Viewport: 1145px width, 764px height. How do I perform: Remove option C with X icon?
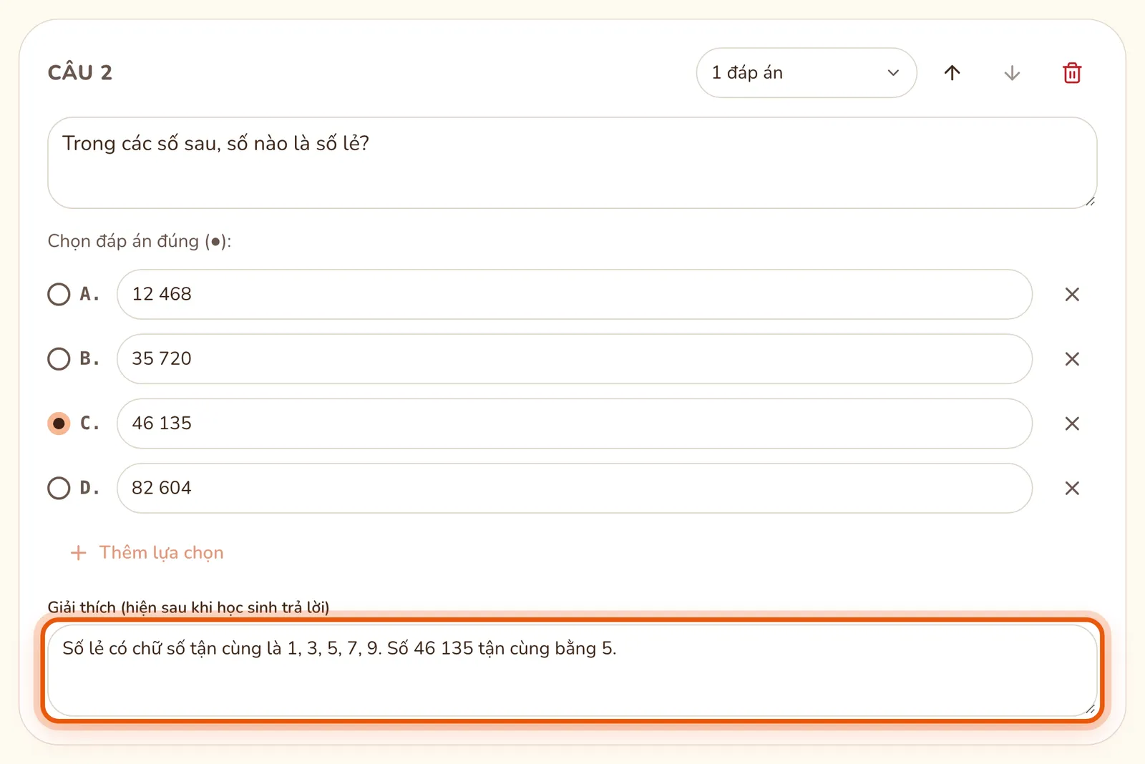pos(1072,423)
